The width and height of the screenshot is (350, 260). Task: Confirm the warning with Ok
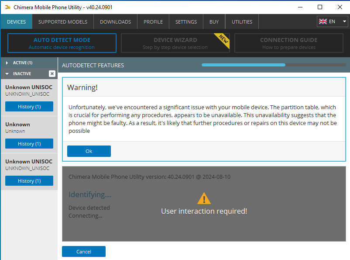[x=89, y=151]
